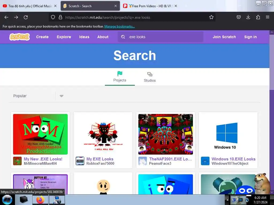This screenshot has height=205, width=274.
Task: Open TheNAF2001 red collage thumbnail
Action: click(x=165, y=134)
